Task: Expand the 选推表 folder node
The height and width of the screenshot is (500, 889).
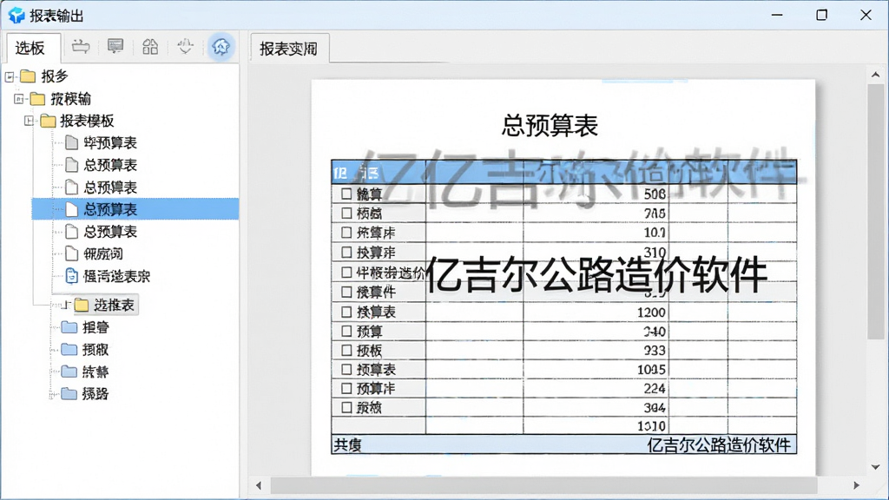Action: coord(64,305)
